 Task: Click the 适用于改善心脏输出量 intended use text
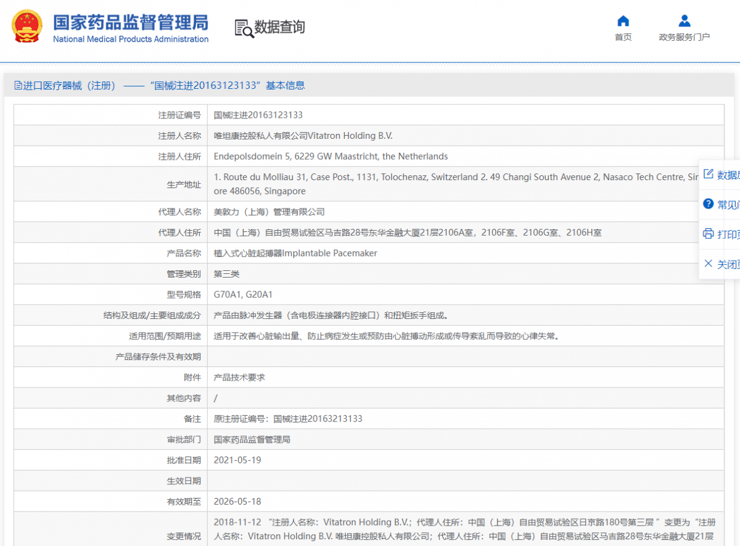(x=387, y=336)
